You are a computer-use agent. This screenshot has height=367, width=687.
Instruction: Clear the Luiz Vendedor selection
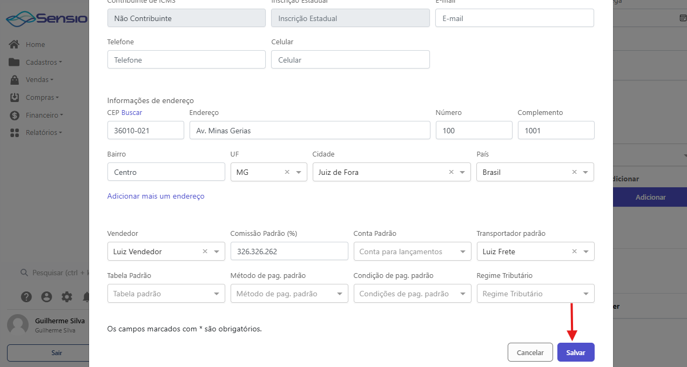pos(205,252)
